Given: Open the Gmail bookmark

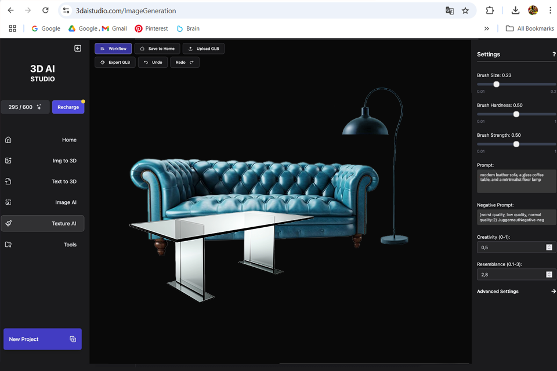Looking at the screenshot, I should [x=114, y=28].
